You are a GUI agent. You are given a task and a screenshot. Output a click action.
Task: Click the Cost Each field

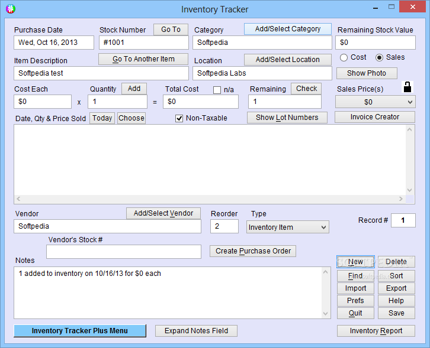pyautogui.click(x=43, y=102)
